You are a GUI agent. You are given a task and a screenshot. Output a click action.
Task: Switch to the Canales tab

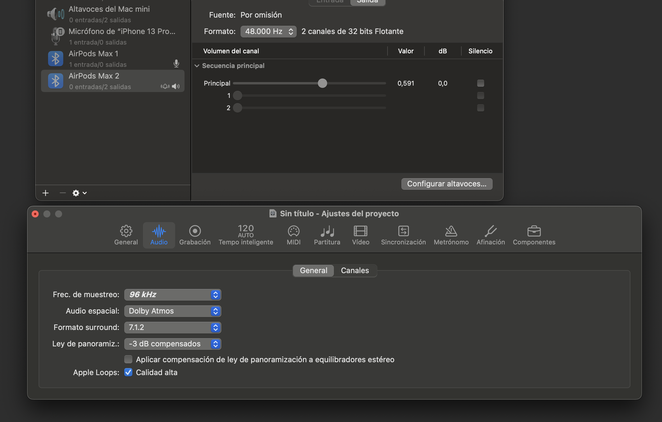coord(355,270)
